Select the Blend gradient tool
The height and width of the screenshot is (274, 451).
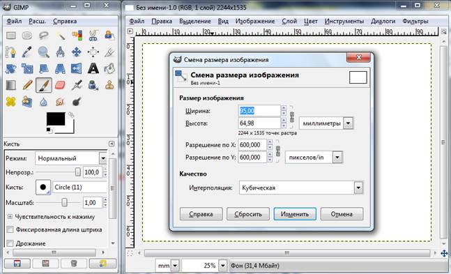pos(11,85)
